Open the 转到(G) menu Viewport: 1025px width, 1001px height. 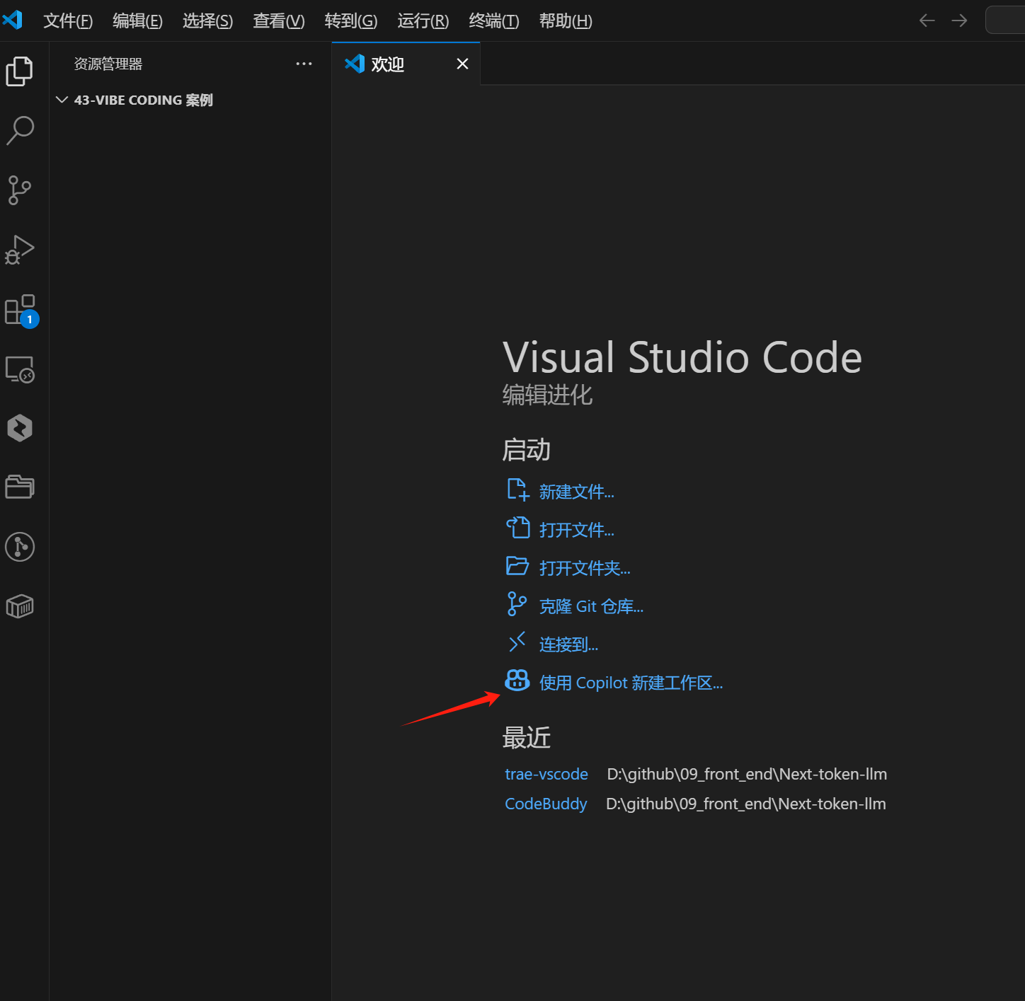[x=351, y=21]
